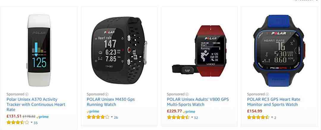Click star rating icons under M430 watch

98,117
